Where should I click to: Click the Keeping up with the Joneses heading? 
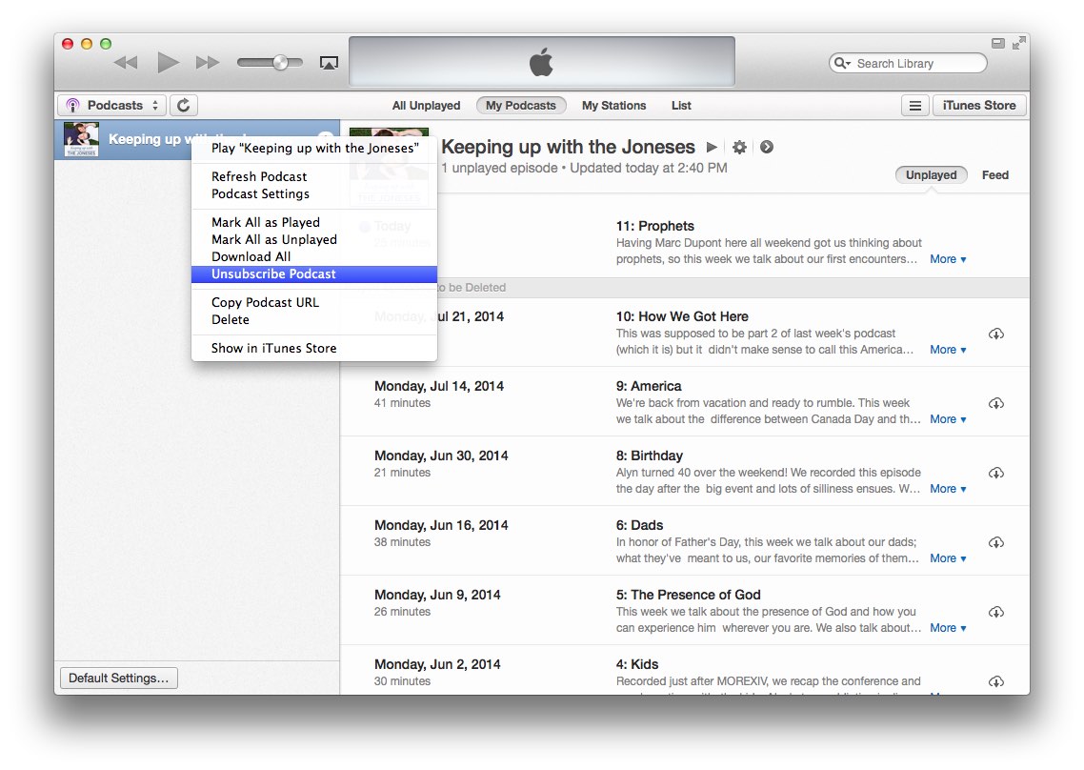click(x=569, y=147)
